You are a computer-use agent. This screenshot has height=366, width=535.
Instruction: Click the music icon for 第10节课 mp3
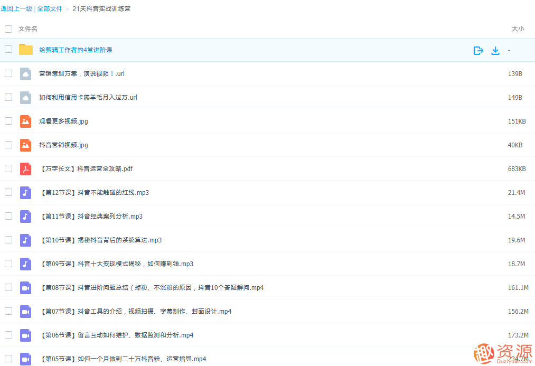tap(25, 240)
